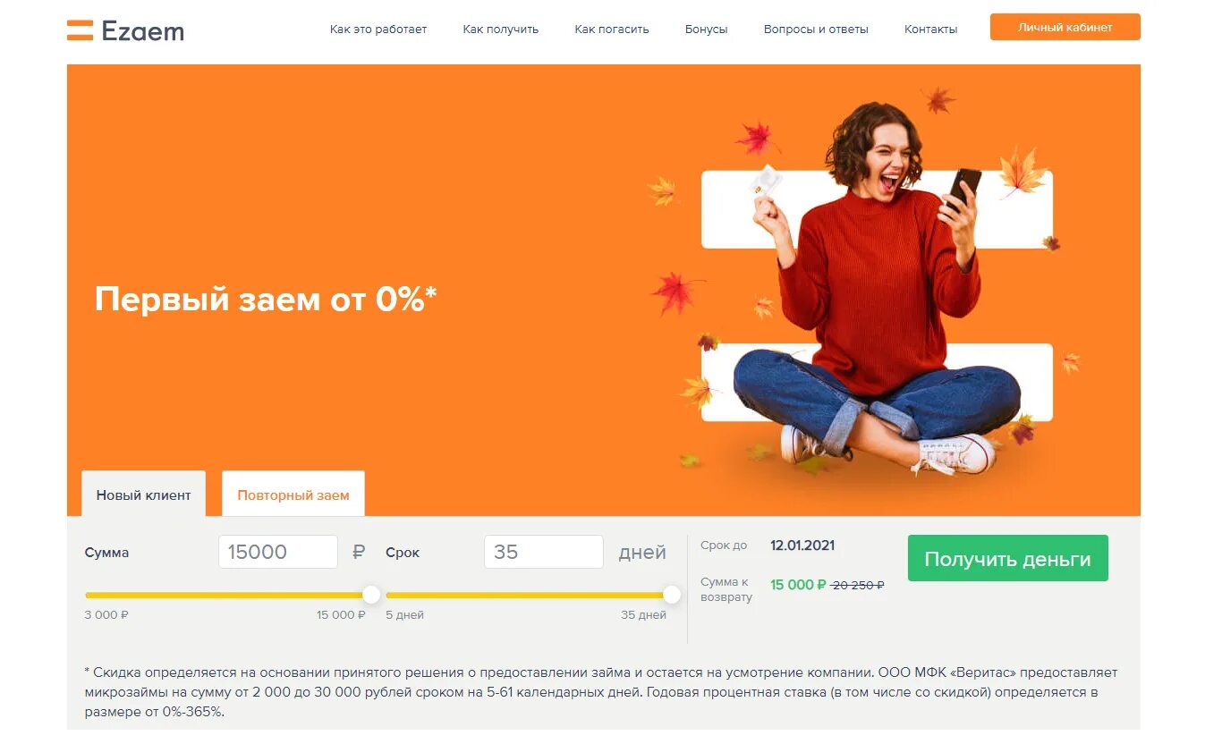Open the Как это работает menu item
1205x744 pixels.
pos(378,30)
